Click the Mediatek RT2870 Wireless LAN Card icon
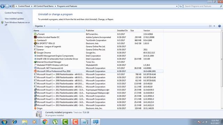The image size is (223, 125). pos(35,65)
